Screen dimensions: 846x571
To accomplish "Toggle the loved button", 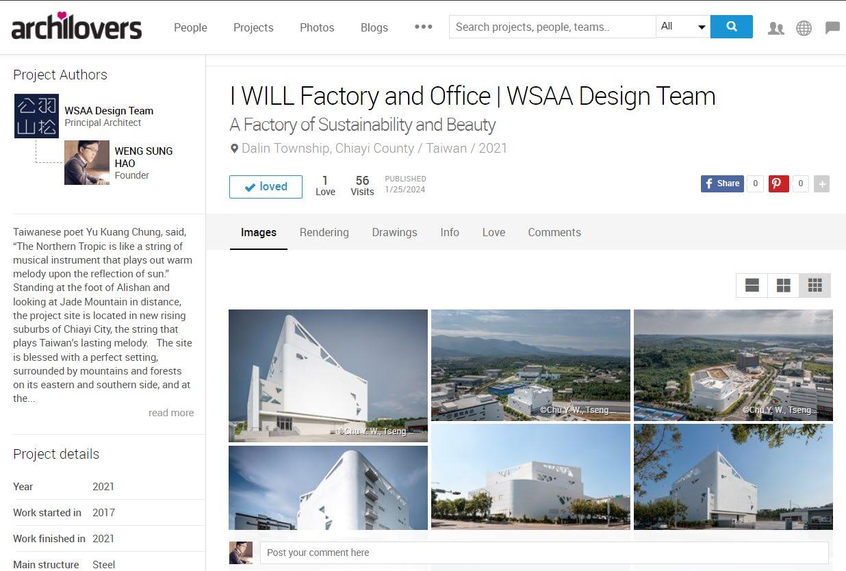I will point(266,186).
